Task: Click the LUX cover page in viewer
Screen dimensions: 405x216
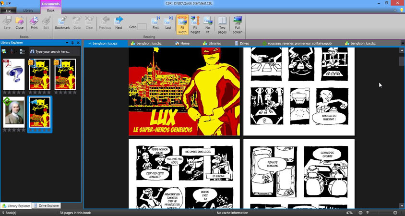Action: (x=184, y=92)
